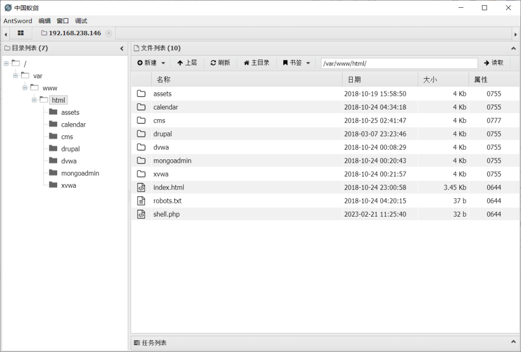This screenshot has height=352, width=521.
Task: Click cms permission value 0777
Action: [x=494, y=121]
